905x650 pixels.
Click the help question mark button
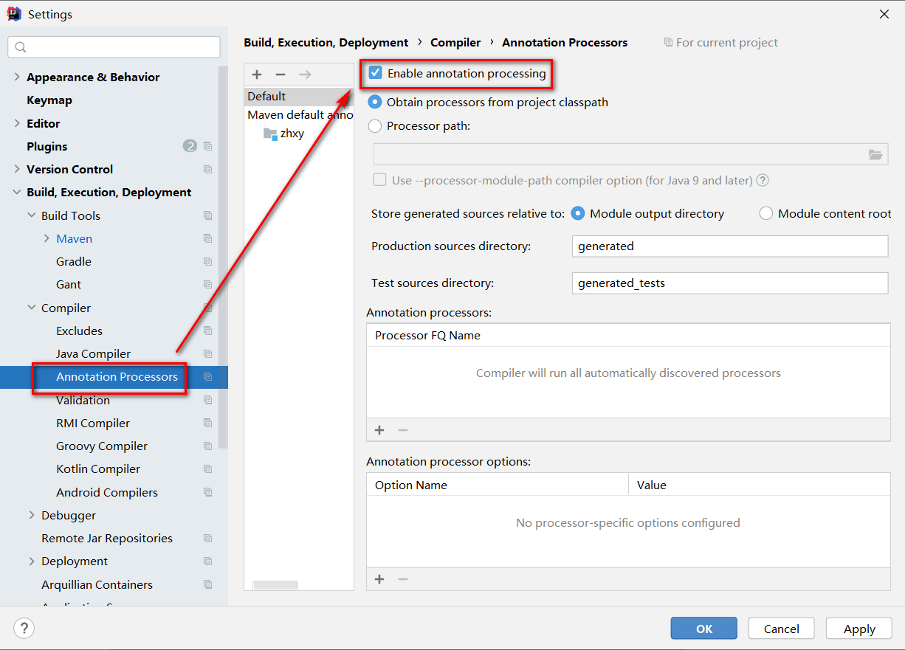[24, 629]
